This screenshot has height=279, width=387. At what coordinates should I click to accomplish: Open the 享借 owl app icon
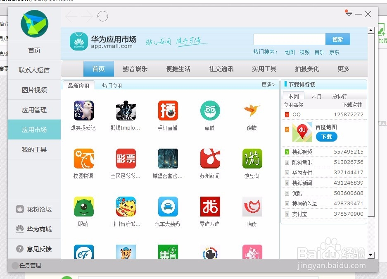(x=210, y=110)
